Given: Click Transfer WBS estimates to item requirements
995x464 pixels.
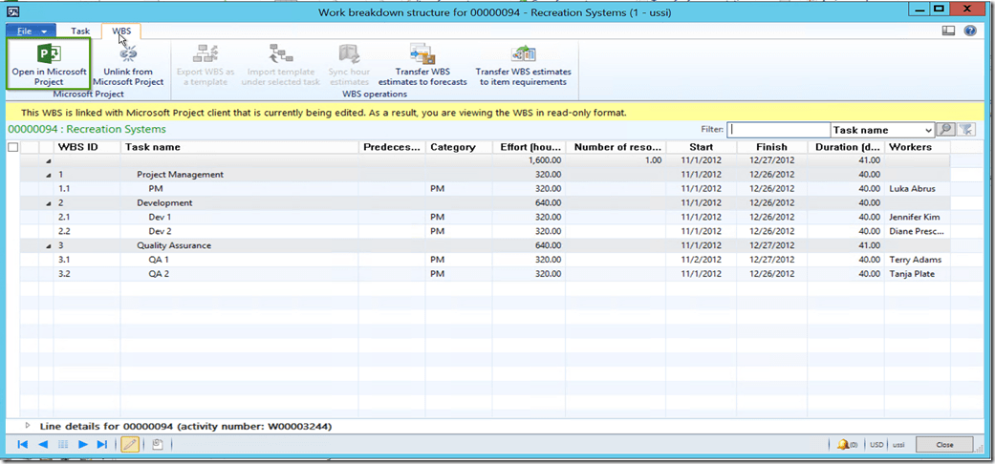Looking at the screenshot, I should [x=523, y=65].
